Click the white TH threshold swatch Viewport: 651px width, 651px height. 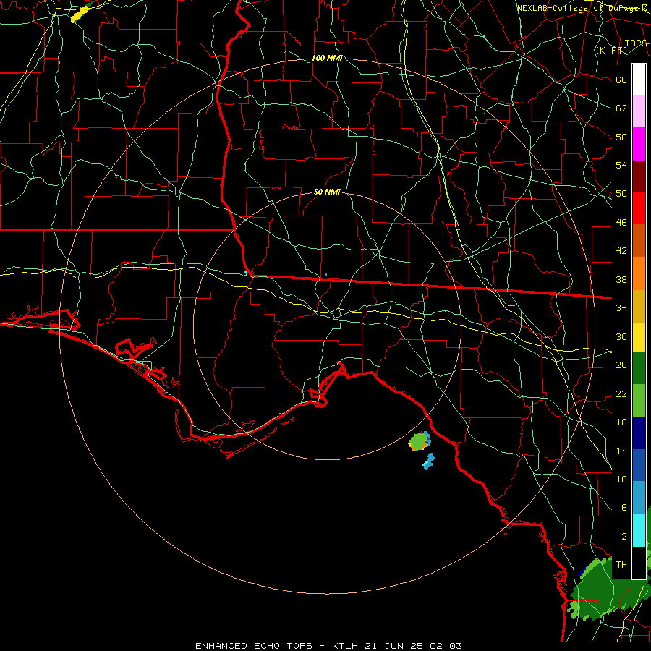pyautogui.click(x=639, y=563)
